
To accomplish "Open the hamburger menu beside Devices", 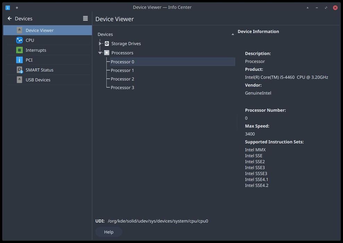I will coord(85,19).
